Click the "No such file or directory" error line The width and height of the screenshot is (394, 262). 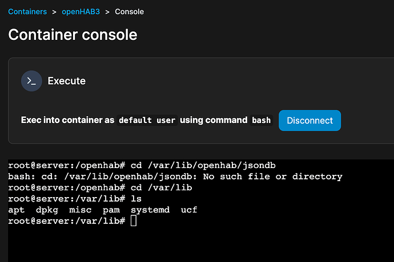pyautogui.click(x=175, y=177)
